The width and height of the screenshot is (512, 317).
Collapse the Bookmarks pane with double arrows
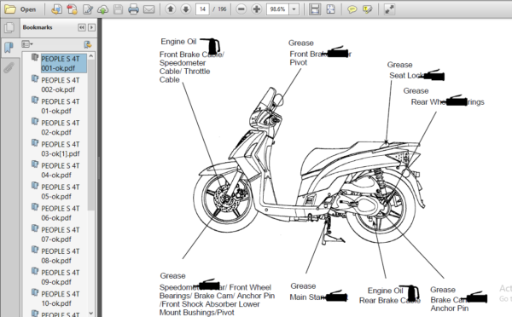82,27
